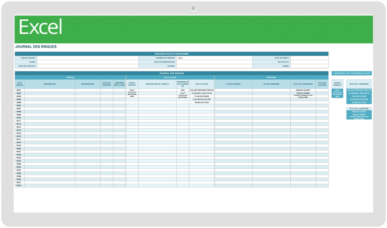
Task: Select the empty cell beside DATE DE PRÉPARATION
Action: pos(215,62)
